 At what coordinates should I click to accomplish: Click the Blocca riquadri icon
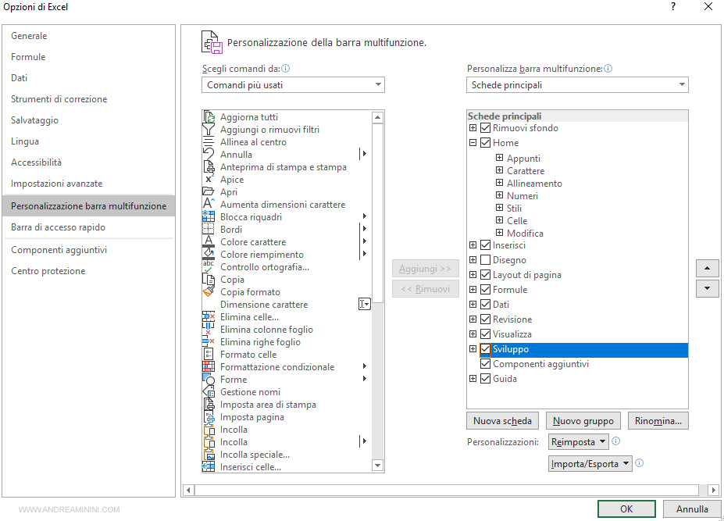tap(209, 216)
